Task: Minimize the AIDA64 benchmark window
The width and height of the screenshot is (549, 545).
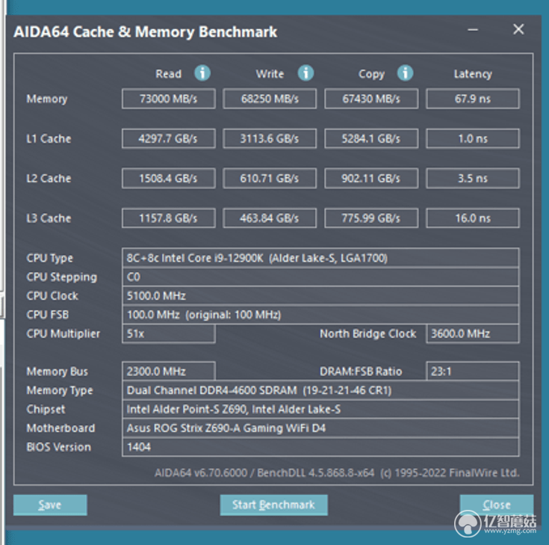Action: (x=473, y=30)
